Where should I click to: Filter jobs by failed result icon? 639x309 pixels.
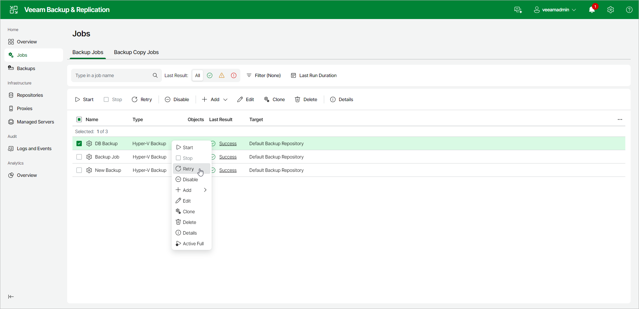coord(234,75)
